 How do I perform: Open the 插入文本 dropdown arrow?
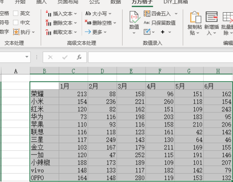pos(75,14)
